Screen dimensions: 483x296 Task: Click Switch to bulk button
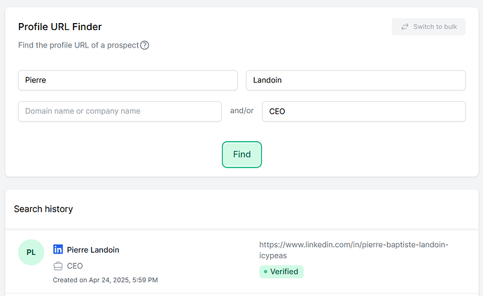(x=428, y=27)
